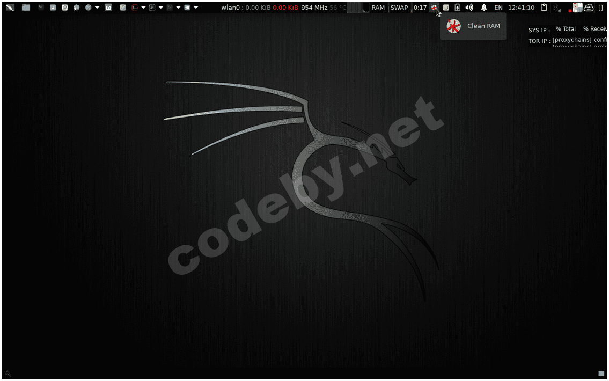Open the file manager folder icon

pyautogui.click(x=26, y=8)
